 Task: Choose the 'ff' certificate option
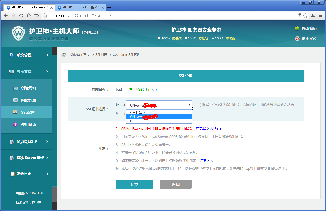point(159,121)
